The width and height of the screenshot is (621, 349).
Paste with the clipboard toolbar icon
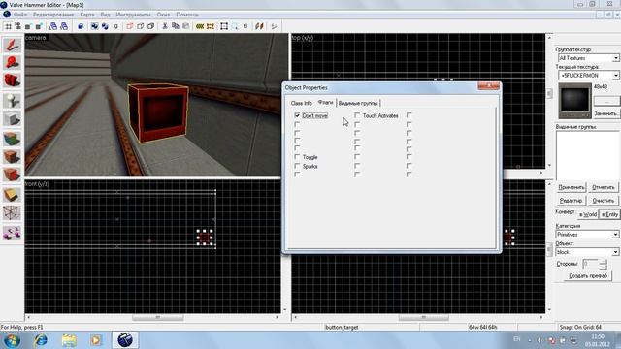click(185, 26)
